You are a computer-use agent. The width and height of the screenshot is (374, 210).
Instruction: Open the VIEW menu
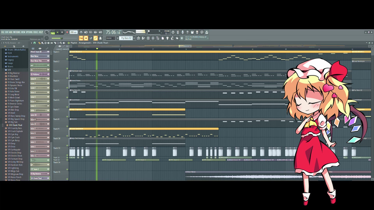tap(23, 32)
